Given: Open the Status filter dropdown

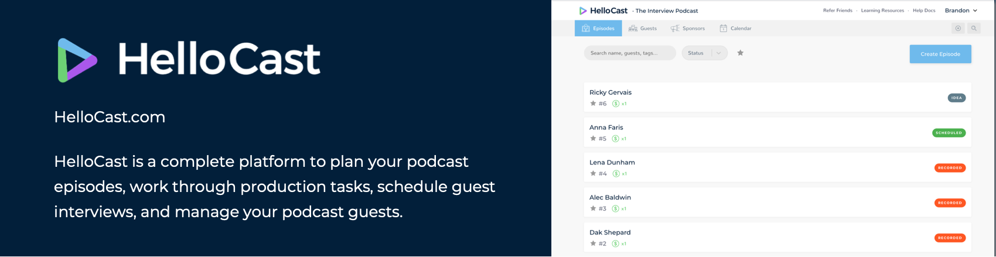Looking at the screenshot, I should [705, 53].
